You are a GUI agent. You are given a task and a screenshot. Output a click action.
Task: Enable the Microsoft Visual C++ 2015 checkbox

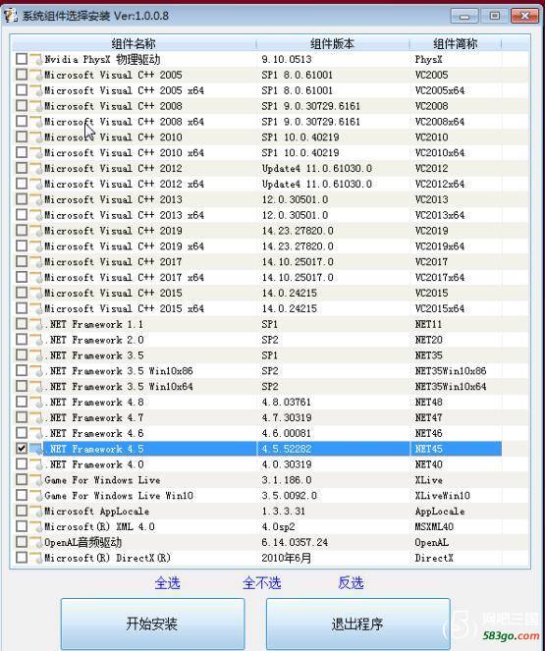[x=22, y=293]
